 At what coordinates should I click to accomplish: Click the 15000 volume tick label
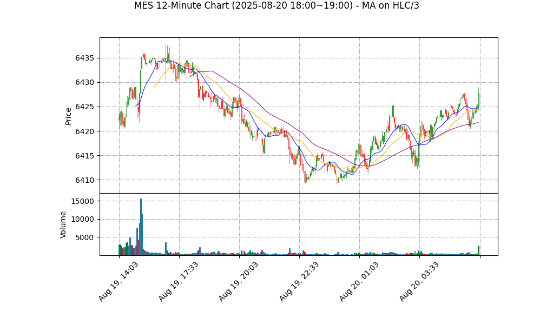pos(83,201)
